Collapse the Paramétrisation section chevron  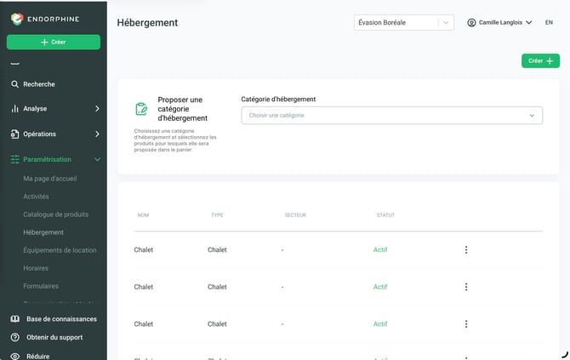point(97,159)
